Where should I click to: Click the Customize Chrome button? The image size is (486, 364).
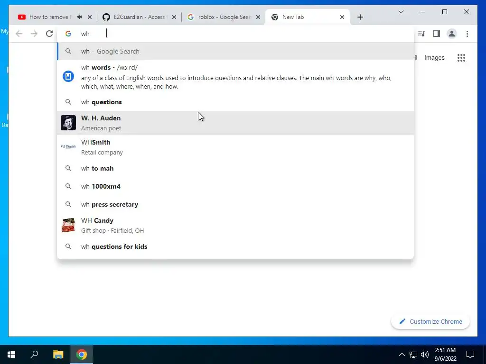[x=430, y=322]
